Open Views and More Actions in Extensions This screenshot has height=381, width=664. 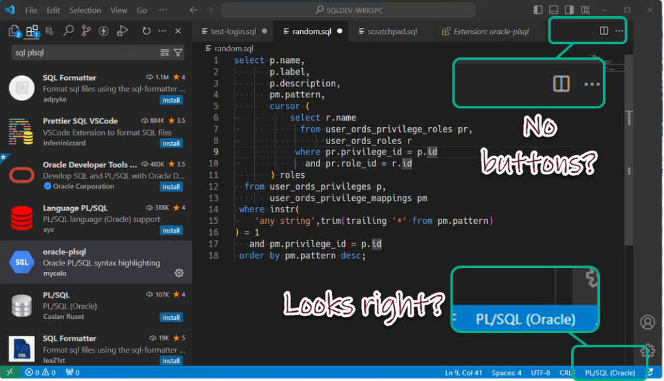coord(162,31)
